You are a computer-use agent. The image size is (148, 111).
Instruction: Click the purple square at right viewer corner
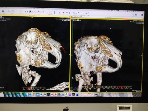72,19
